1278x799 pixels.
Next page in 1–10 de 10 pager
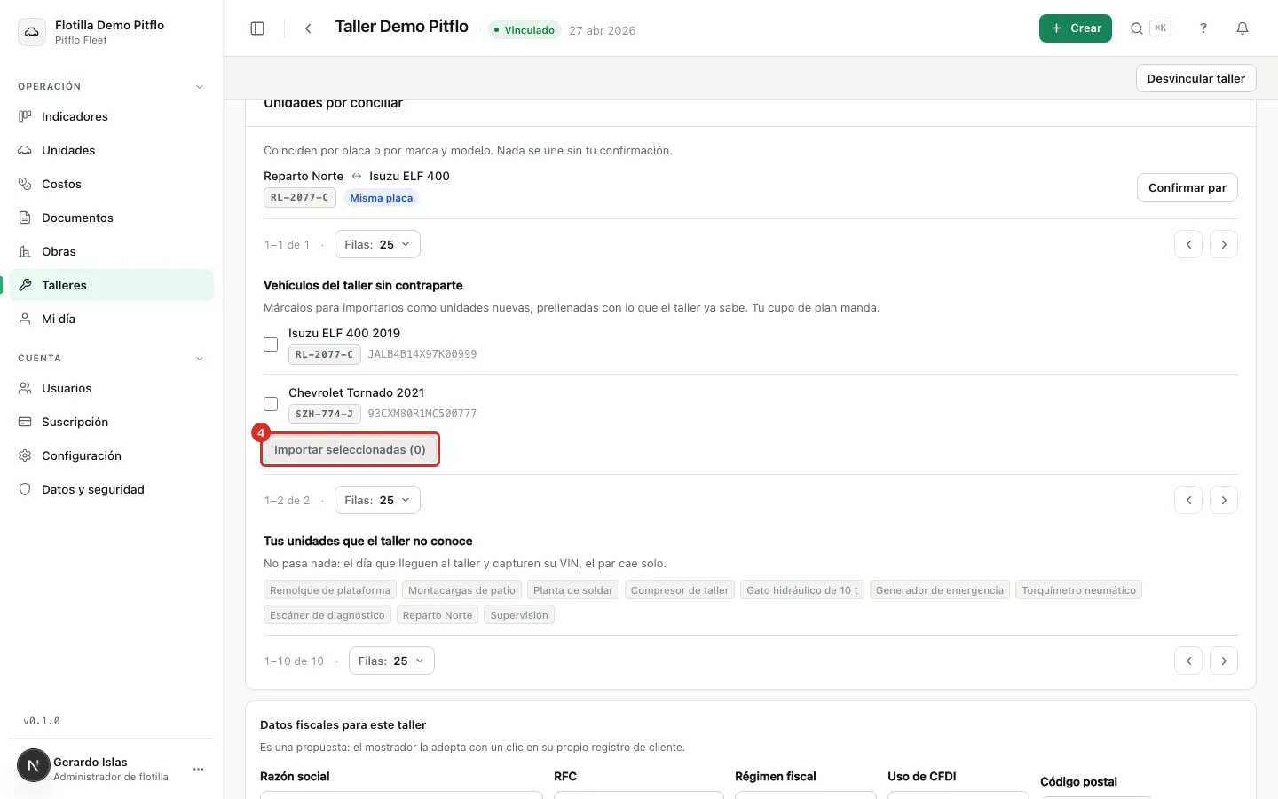(x=1224, y=661)
